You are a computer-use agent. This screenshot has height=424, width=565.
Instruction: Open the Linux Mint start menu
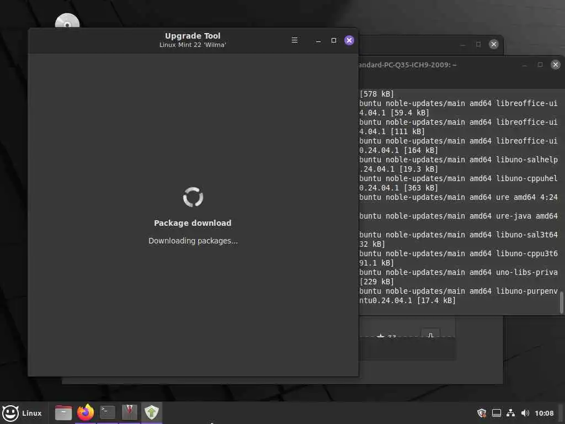click(22, 413)
